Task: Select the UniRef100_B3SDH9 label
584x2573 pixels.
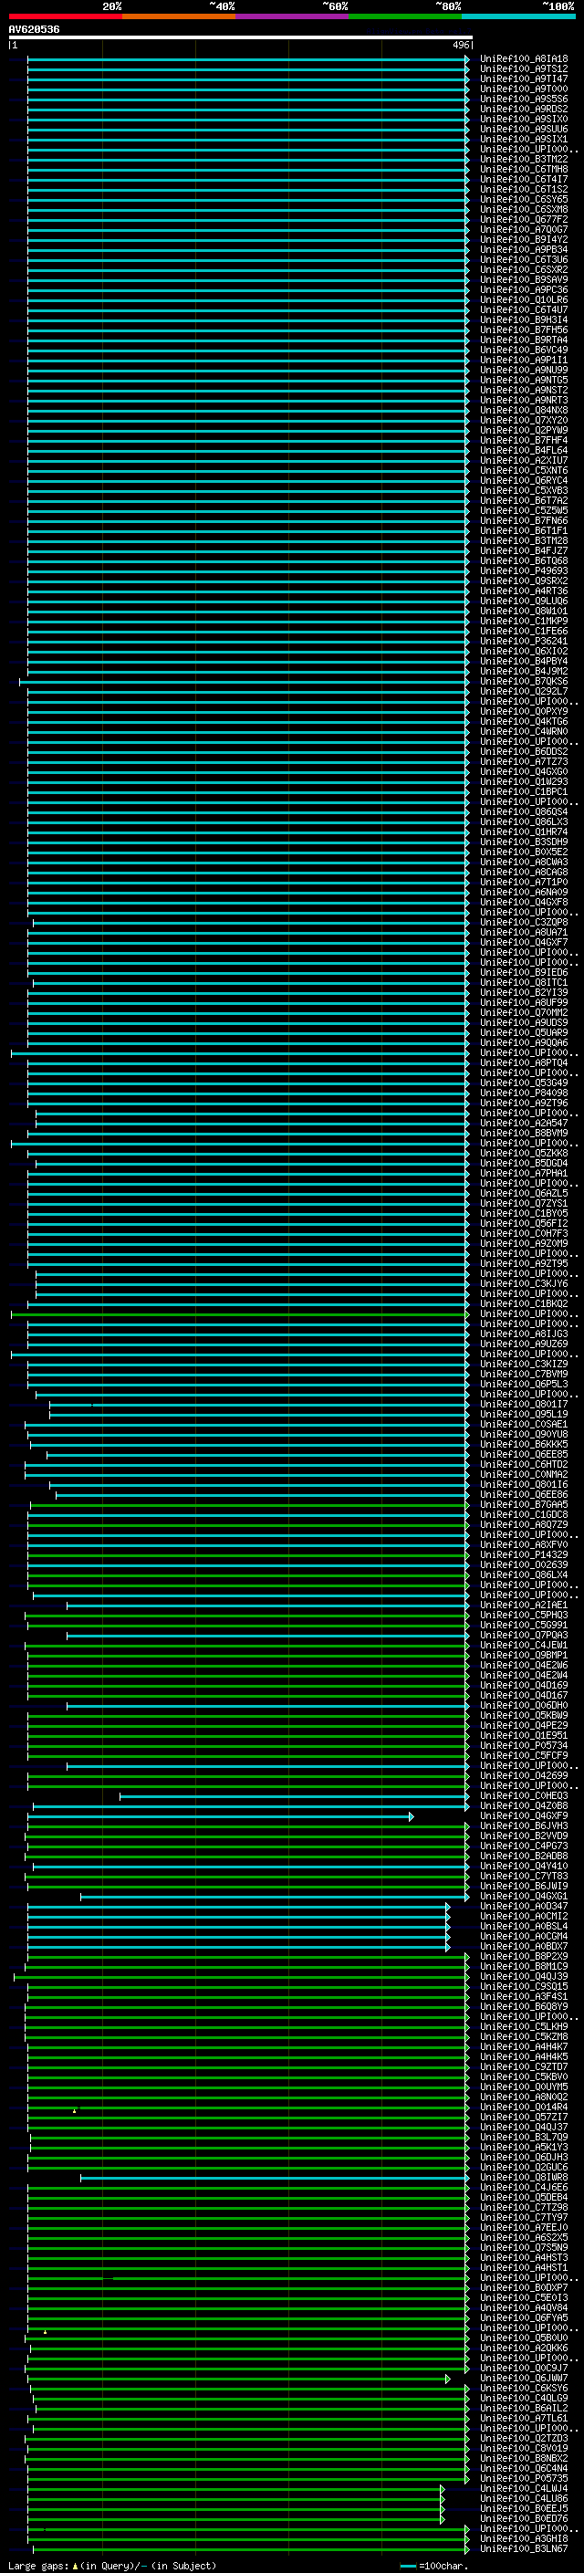Action: tap(524, 842)
